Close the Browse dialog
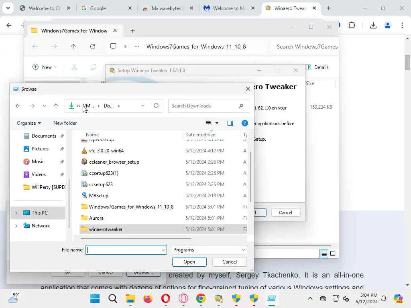The image size is (411, 308). tap(248, 89)
